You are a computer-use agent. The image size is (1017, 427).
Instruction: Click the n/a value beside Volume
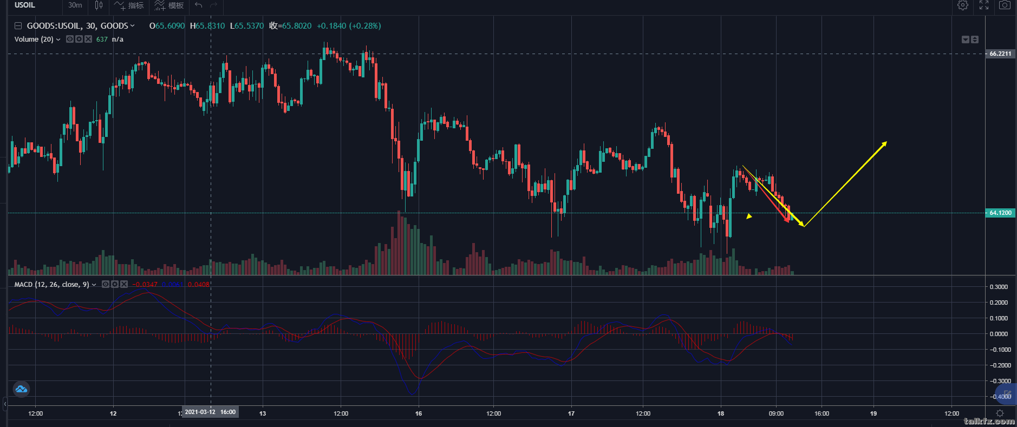[x=118, y=39]
